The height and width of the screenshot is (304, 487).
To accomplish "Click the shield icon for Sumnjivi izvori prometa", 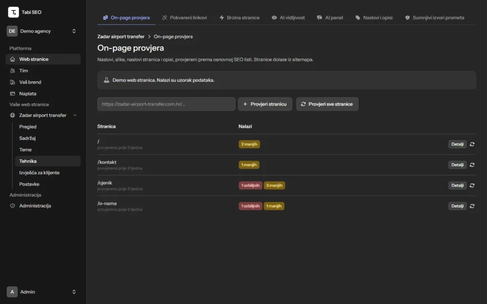I will (x=408, y=18).
